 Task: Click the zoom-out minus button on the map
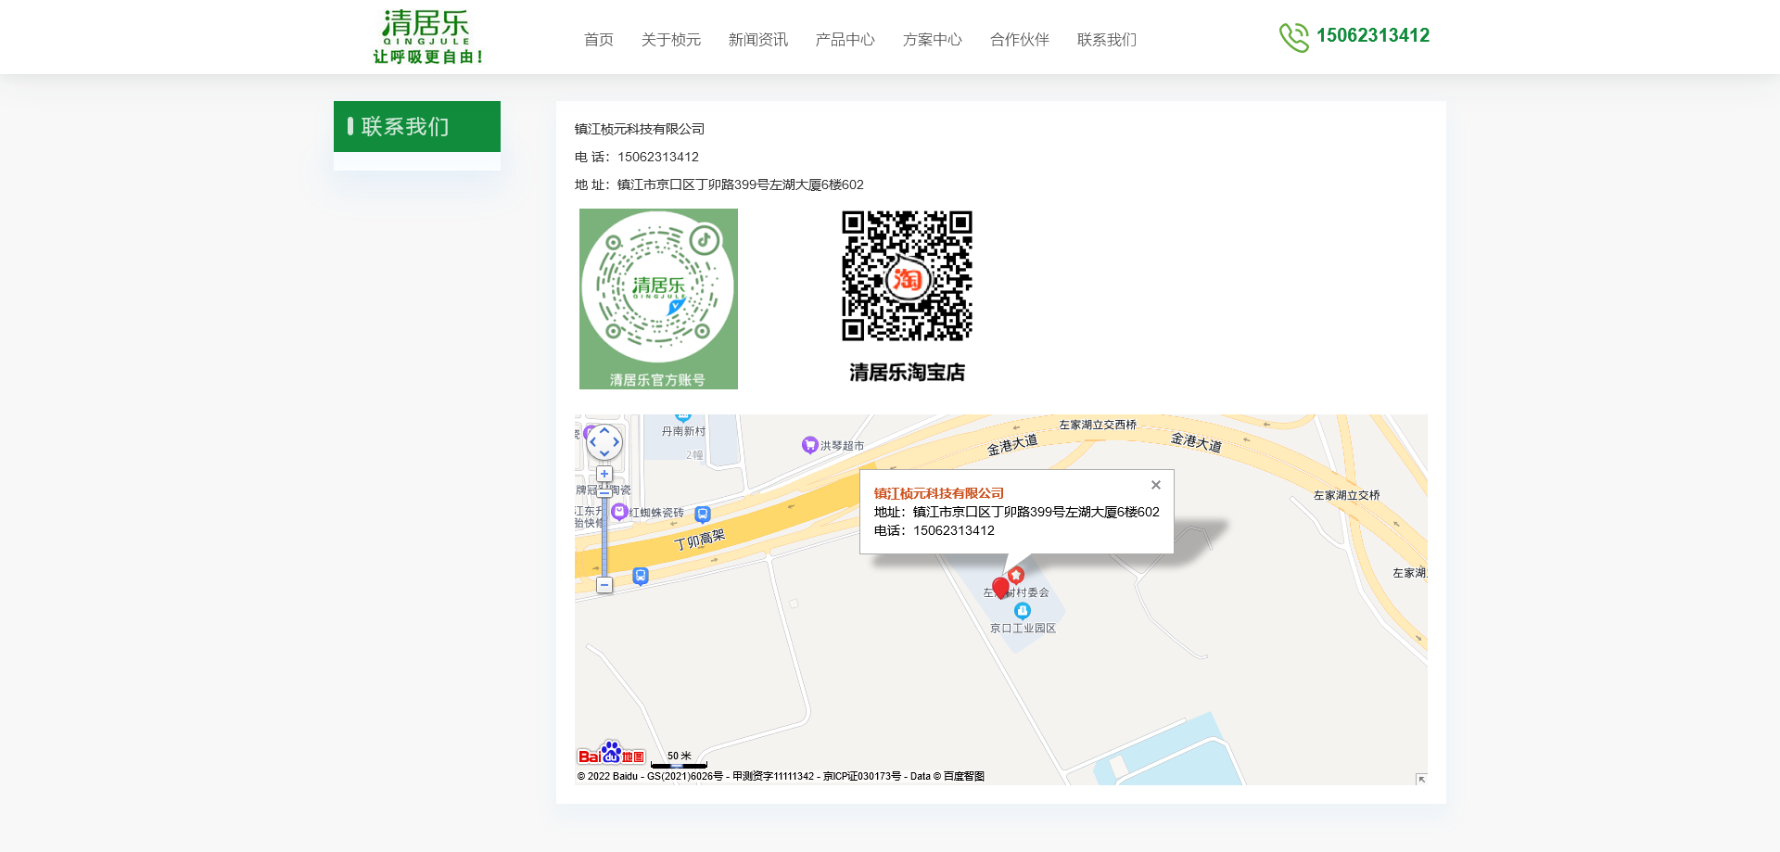pos(604,585)
